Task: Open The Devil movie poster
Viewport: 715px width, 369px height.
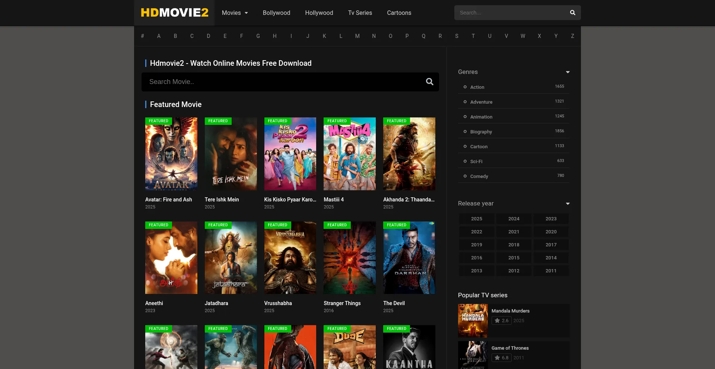Action: (409, 258)
